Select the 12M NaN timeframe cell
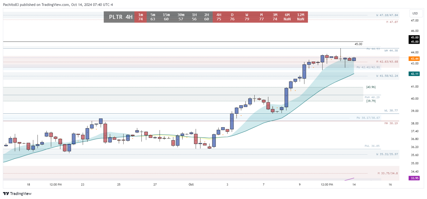The width and height of the screenshot is (427, 199). click(301, 17)
